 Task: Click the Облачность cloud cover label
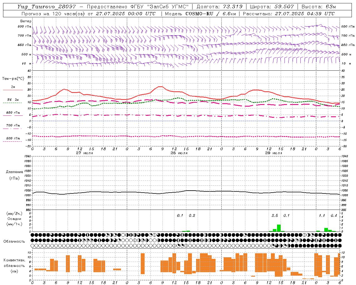pyautogui.click(x=14, y=242)
